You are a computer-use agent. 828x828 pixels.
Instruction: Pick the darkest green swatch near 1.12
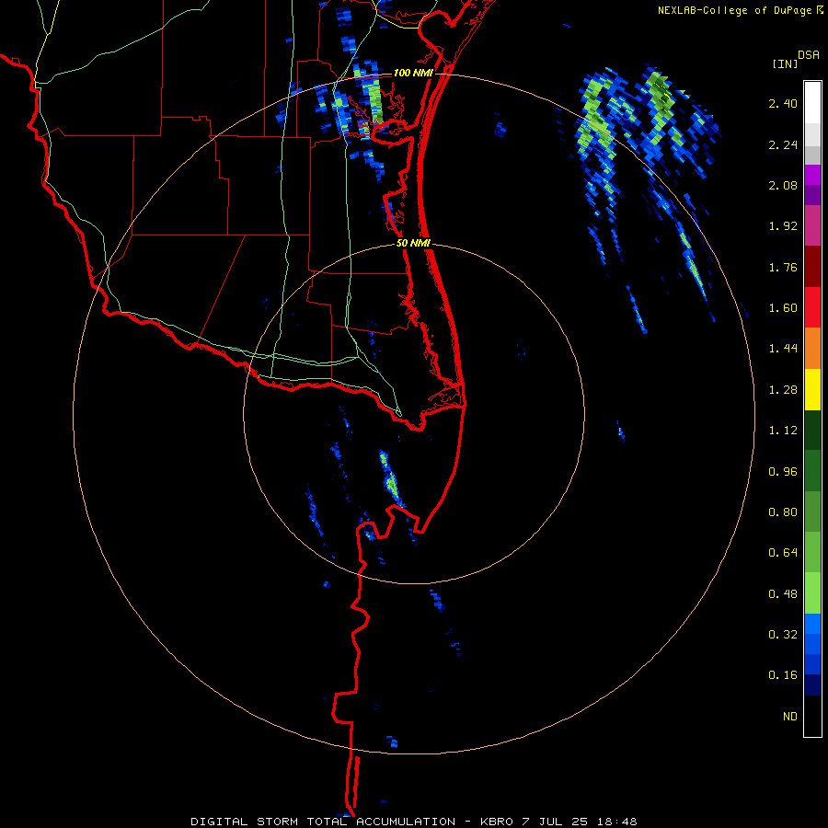pos(812,430)
